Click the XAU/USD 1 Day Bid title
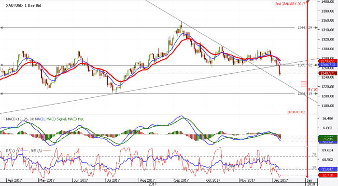 tap(24, 6)
